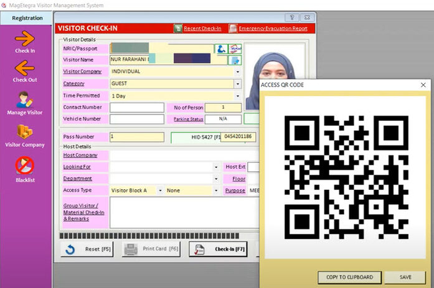Click the segmented progress bar

(149, 236)
